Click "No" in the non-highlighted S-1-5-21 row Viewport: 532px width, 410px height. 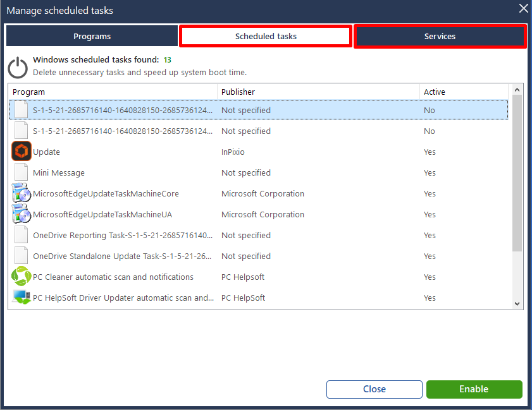[429, 131]
